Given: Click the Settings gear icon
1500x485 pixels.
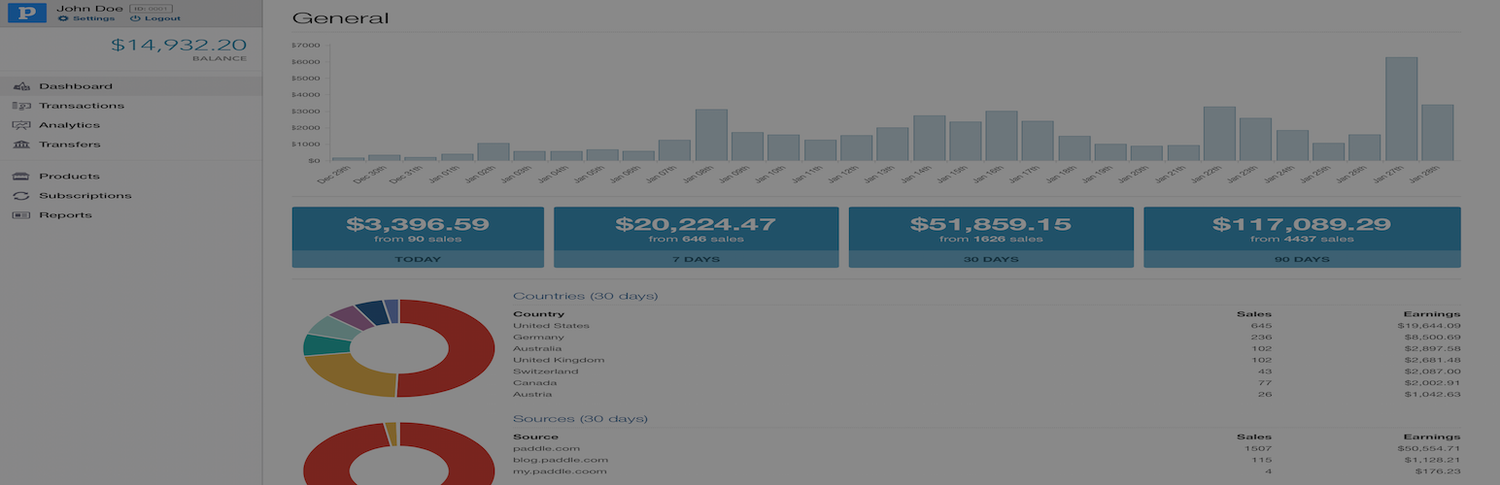Looking at the screenshot, I should (63, 18).
